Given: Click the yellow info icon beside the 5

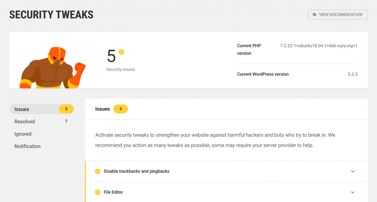Looking at the screenshot, I should [x=121, y=52].
